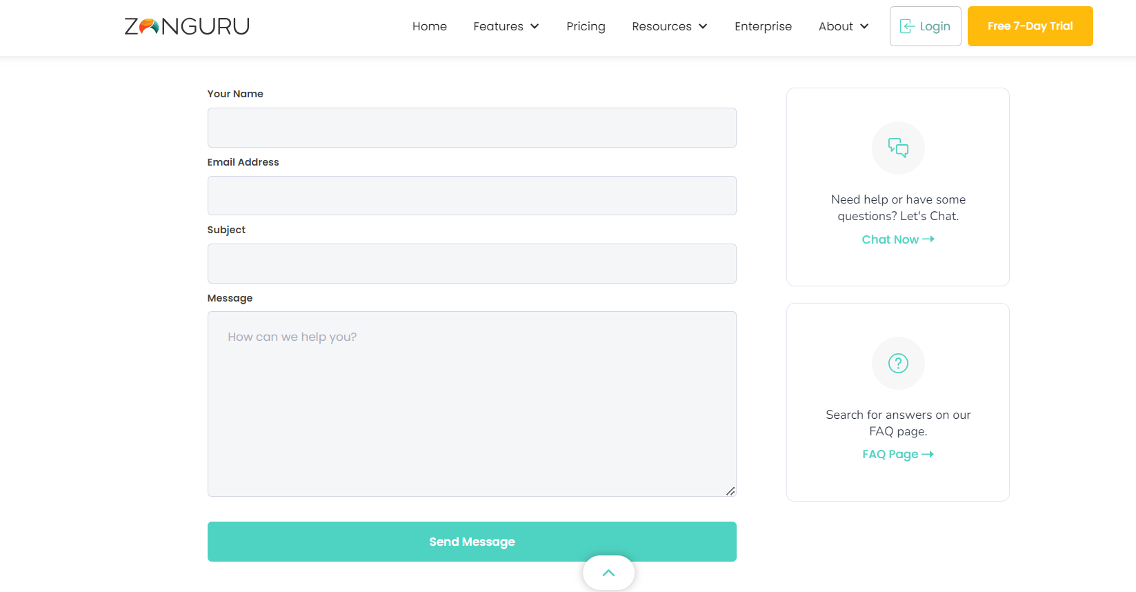Click into the Subject field
The width and height of the screenshot is (1136, 592).
coord(472,264)
